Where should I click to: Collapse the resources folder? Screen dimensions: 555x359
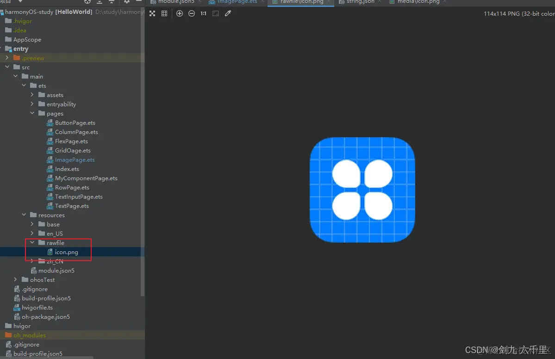point(24,215)
